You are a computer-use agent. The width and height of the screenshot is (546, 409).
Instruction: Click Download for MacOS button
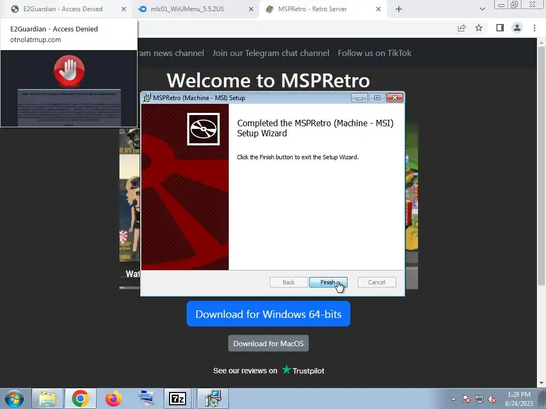click(x=268, y=343)
